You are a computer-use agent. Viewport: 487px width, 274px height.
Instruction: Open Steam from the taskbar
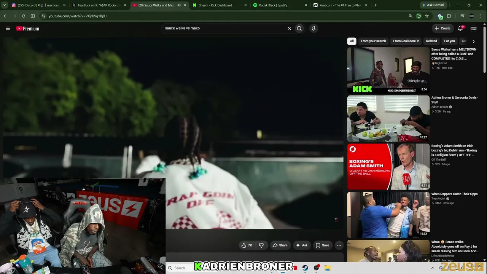click(x=305, y=268)
